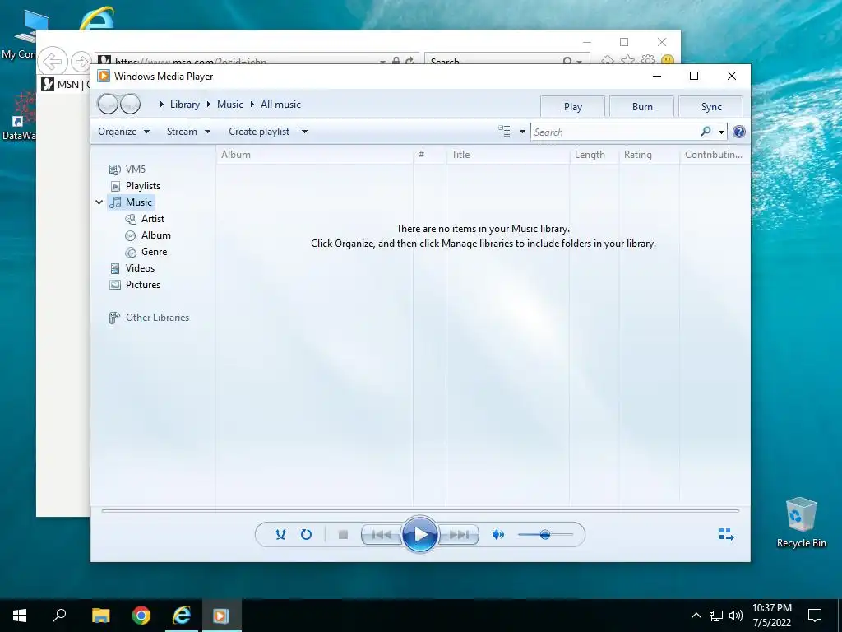The height and width of the screenshot is (632, 842).
Task: Open the Play tab
Action: pos(572,106)
